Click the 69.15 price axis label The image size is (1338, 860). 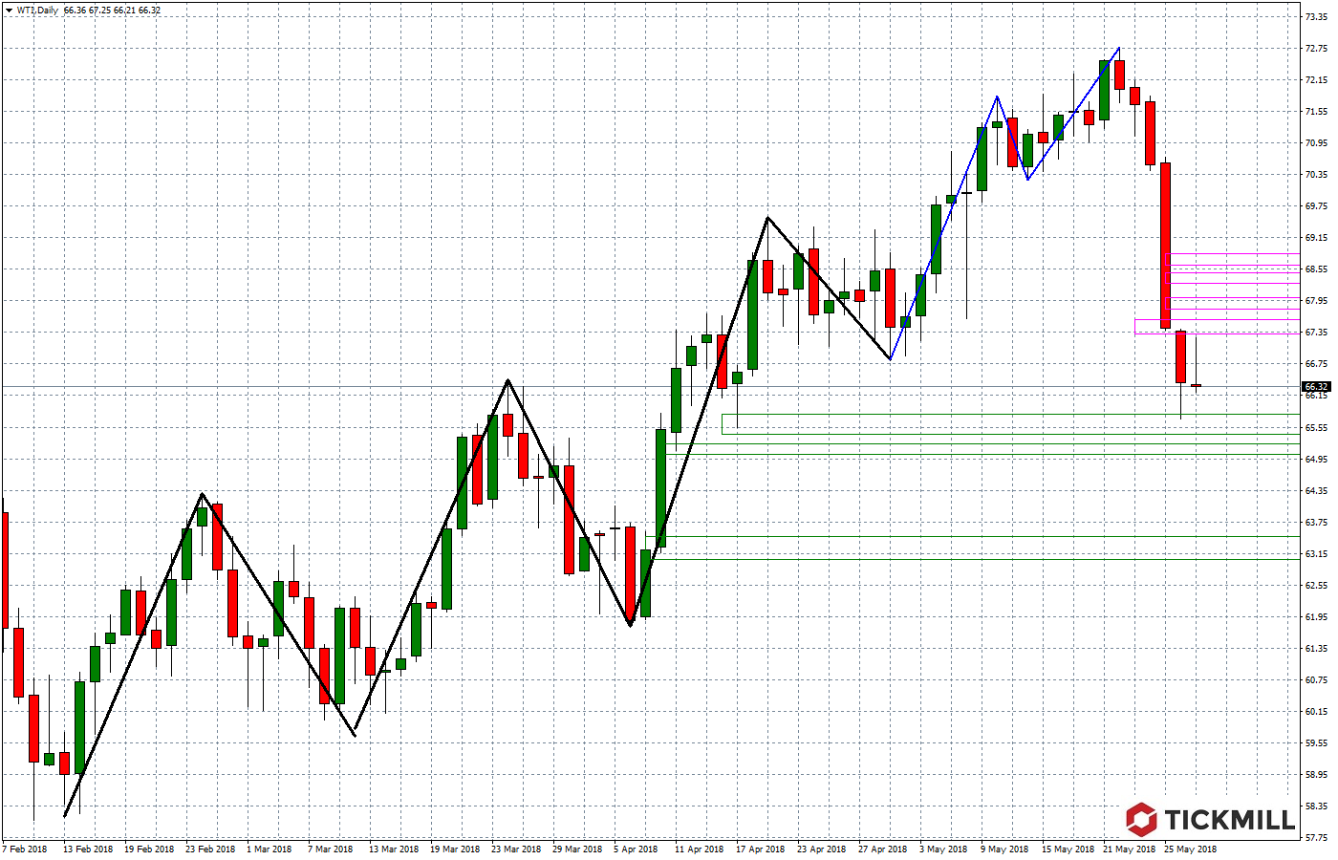1316,238
